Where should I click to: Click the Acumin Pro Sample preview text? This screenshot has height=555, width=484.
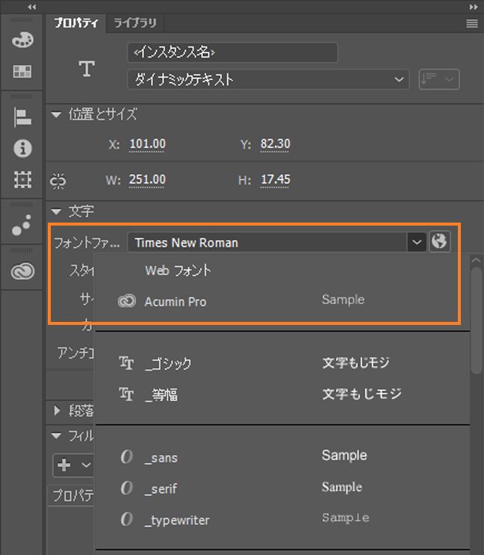[x=343, y=300]
